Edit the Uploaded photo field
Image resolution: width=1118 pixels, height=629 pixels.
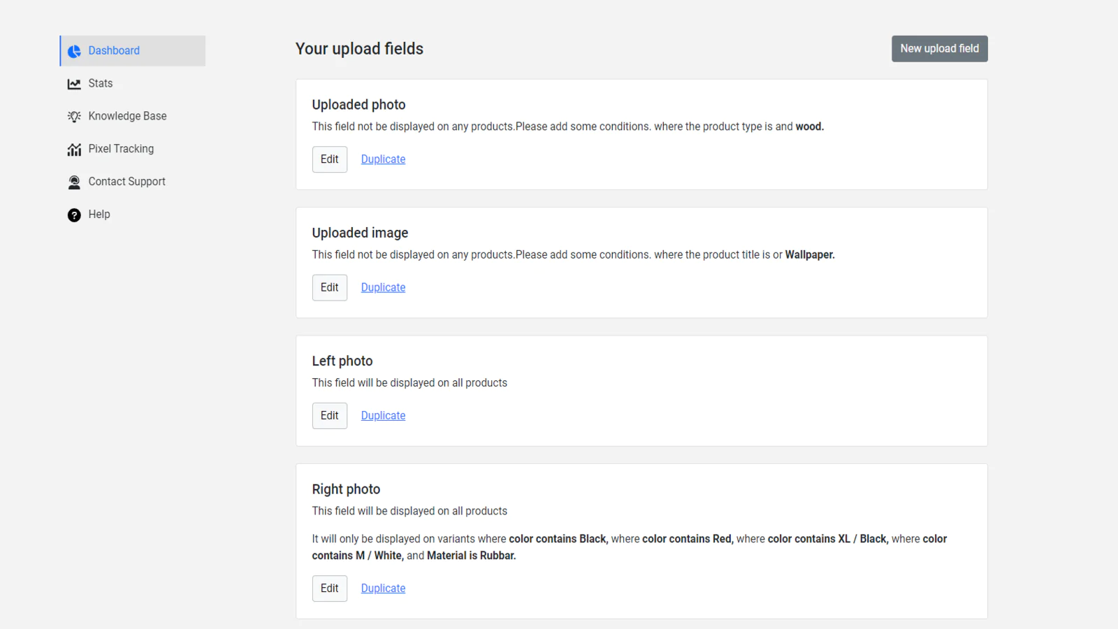point(329,159)
